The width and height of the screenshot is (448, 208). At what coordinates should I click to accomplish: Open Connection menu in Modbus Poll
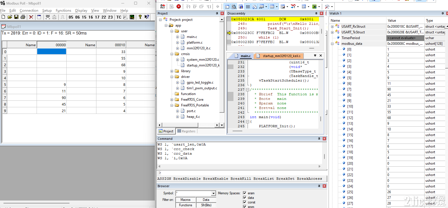pos(29,10)
